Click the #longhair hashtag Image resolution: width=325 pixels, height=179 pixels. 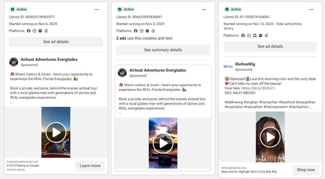point(251,102)
